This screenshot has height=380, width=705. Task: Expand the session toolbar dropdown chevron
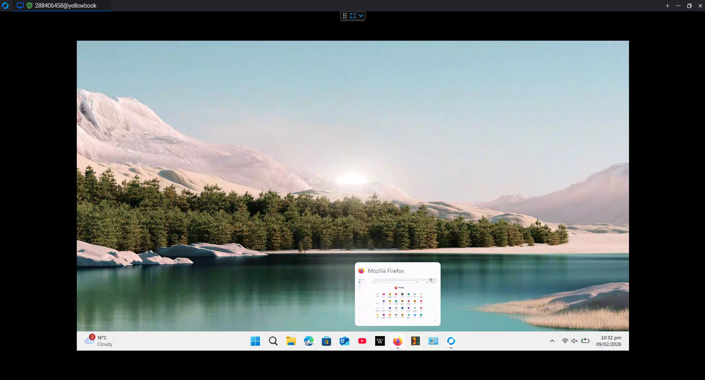coord(361,16)
